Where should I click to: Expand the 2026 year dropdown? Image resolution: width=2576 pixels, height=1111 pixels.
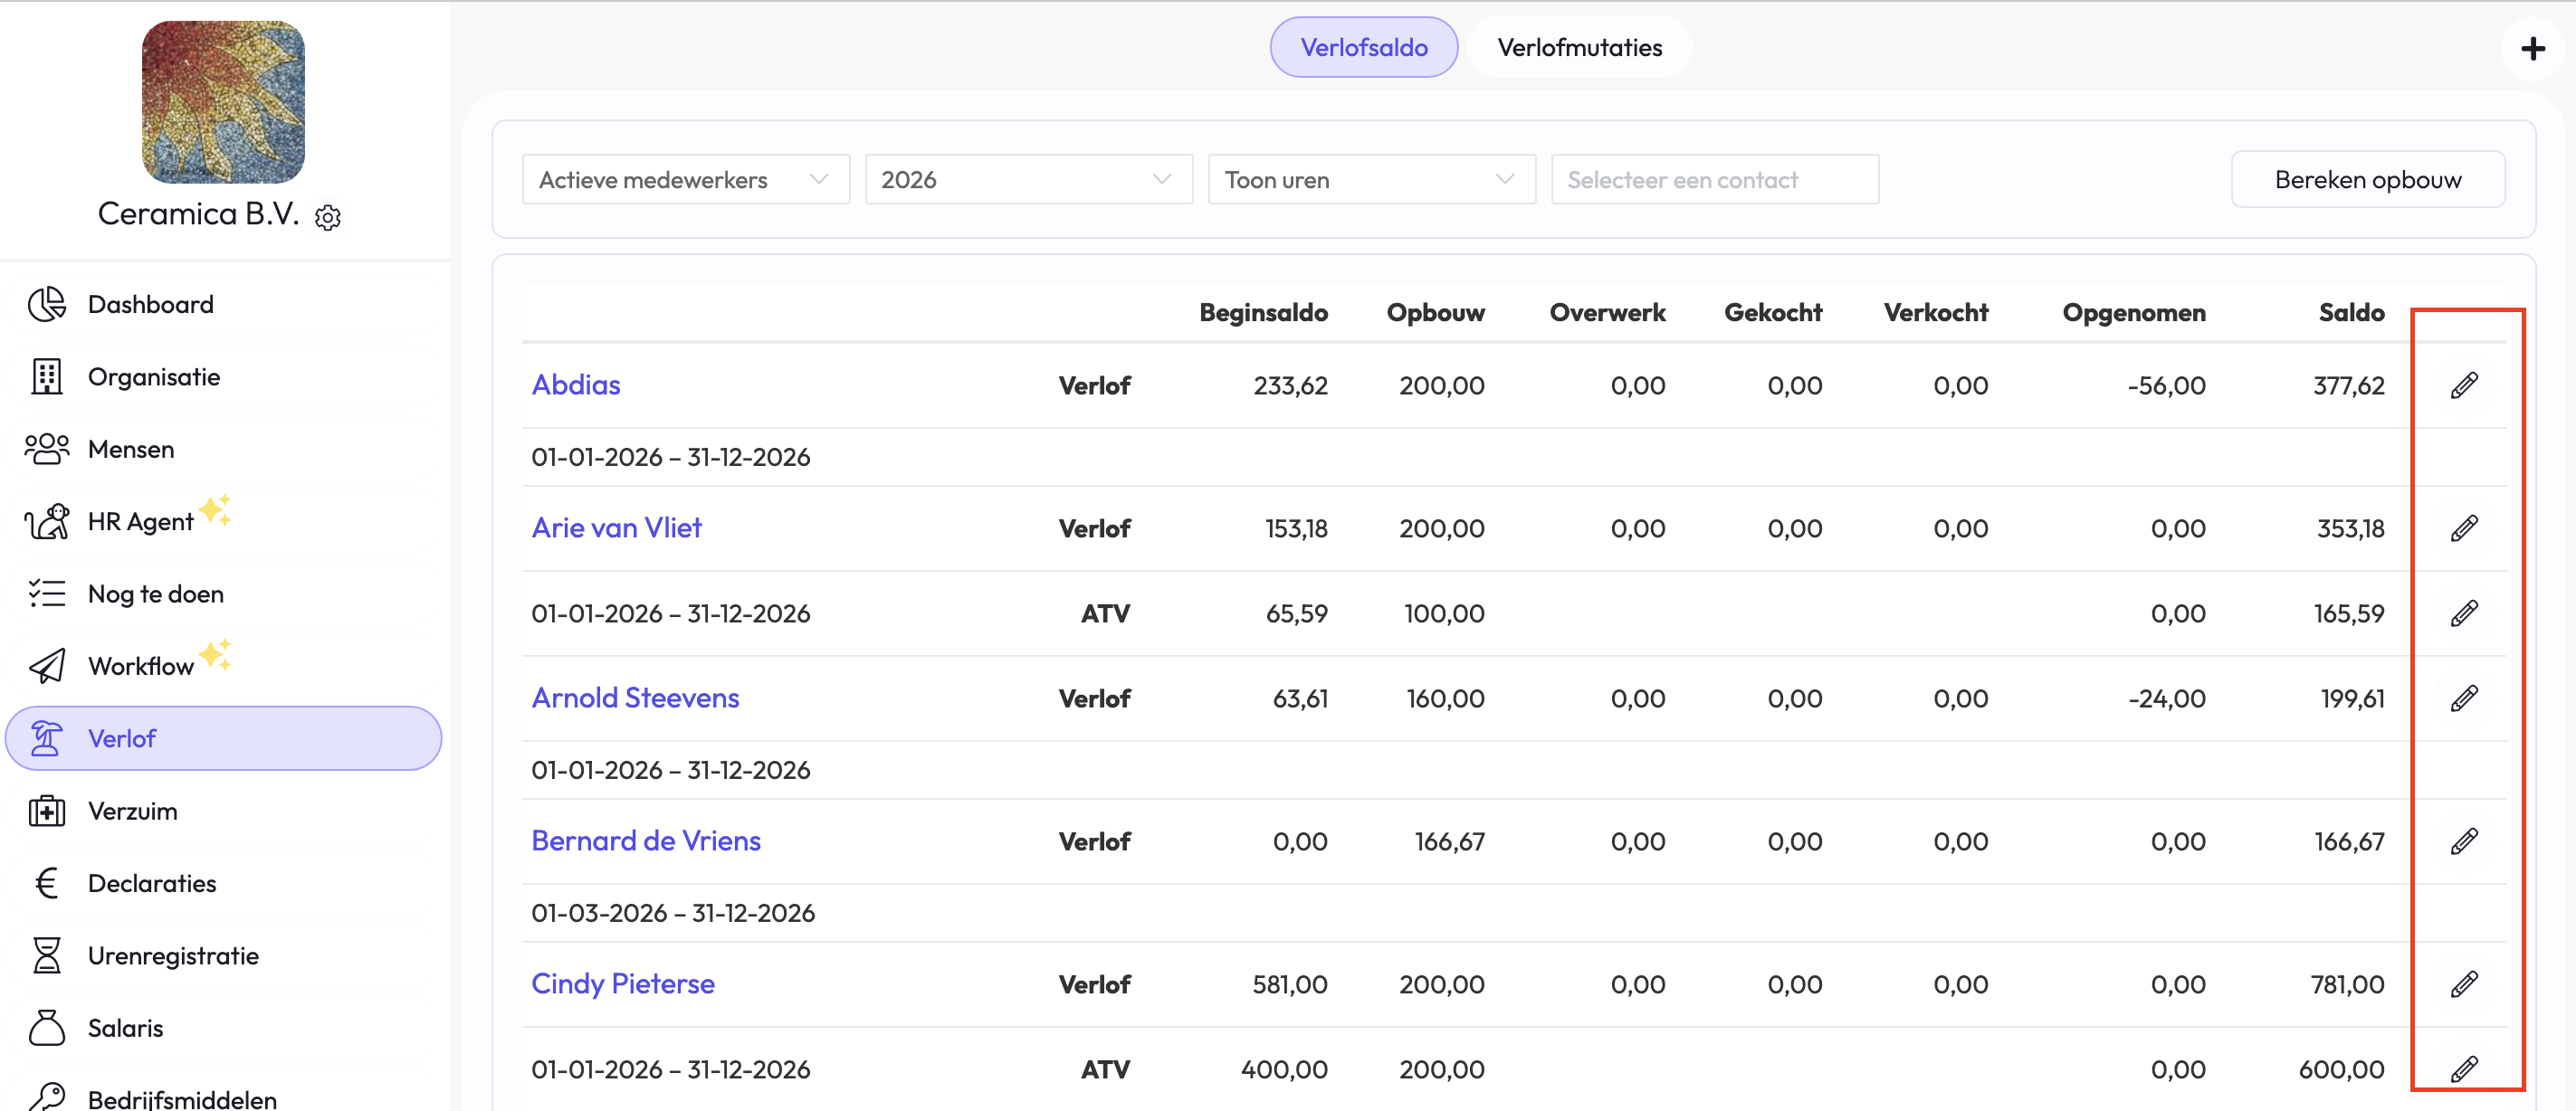tap(1027, 180)
